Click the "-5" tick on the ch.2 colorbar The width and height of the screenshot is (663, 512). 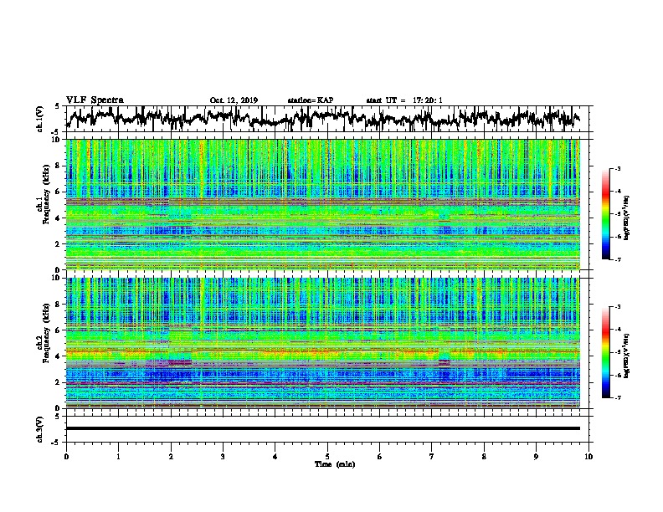(618, 352)
